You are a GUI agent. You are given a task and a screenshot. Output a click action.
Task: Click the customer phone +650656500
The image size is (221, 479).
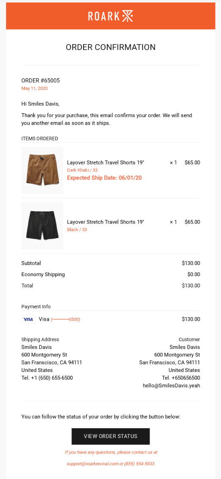click(x=181, y=378)
